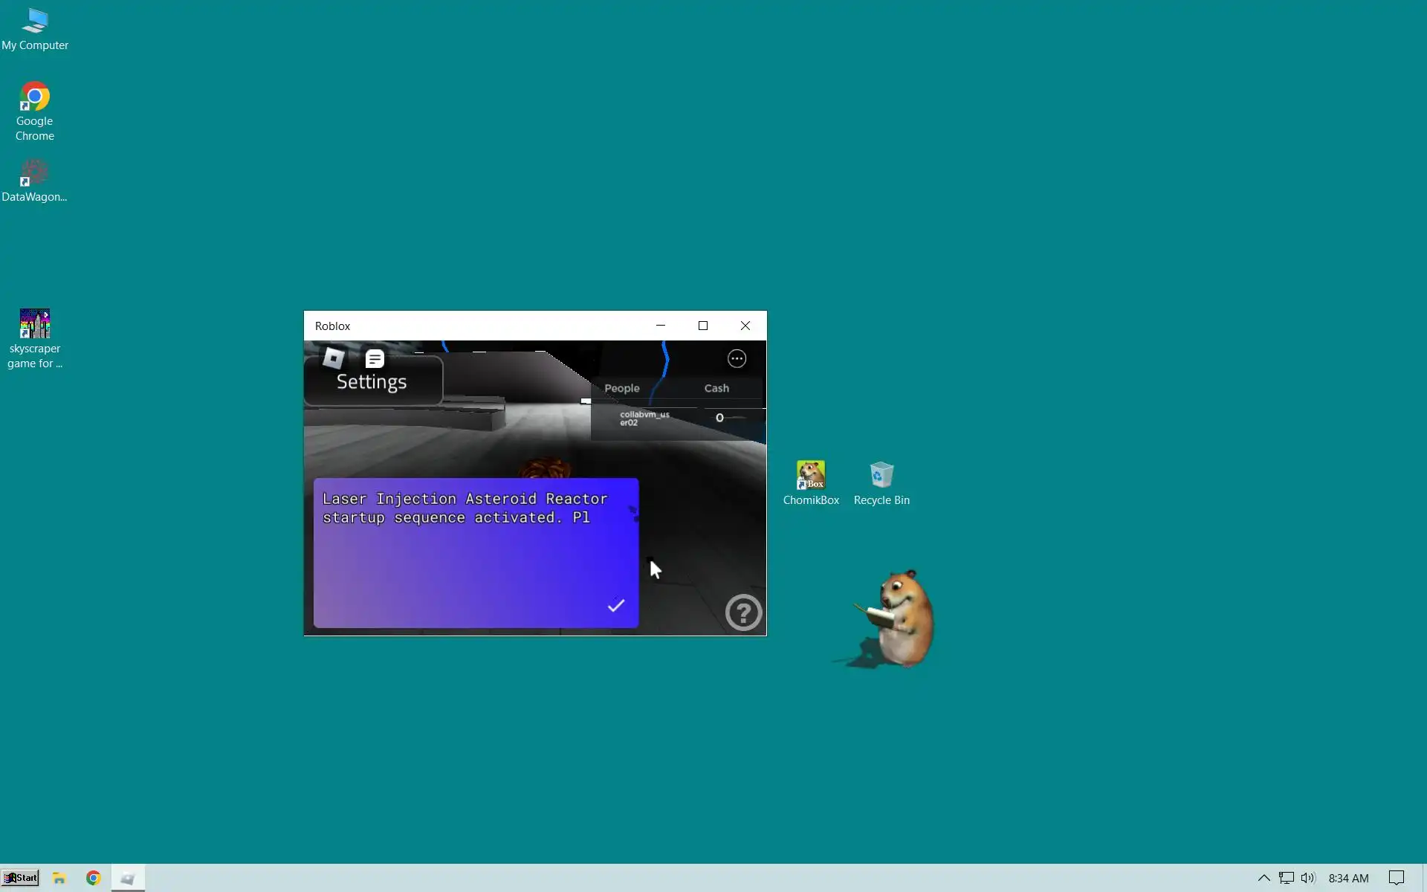Click the question mark help button
1427x892 pixels.
tap(743, 613)
